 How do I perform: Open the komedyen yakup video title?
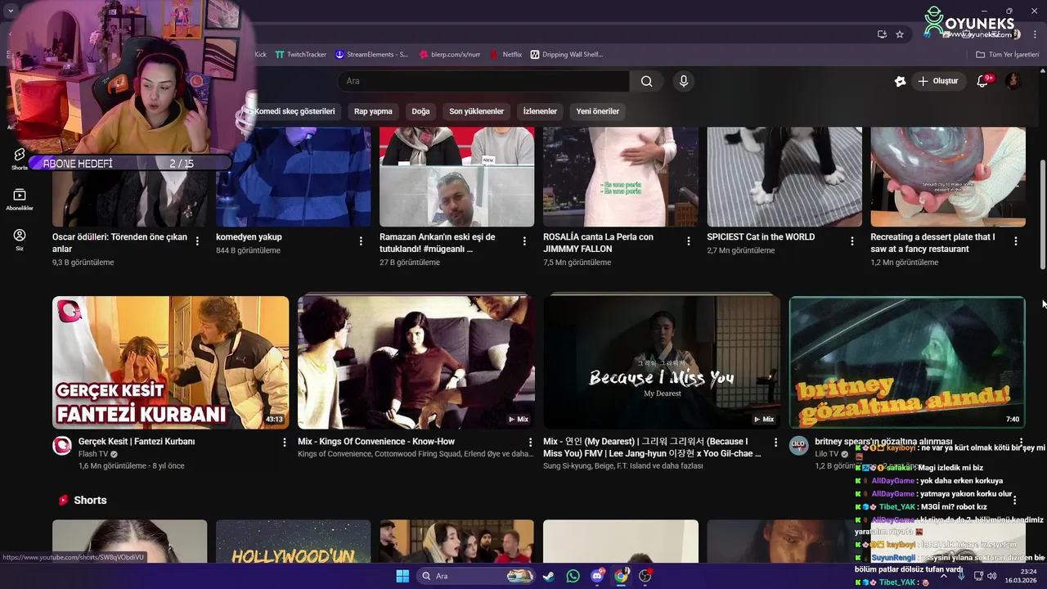pyautogui.click(x=249, y=237)
